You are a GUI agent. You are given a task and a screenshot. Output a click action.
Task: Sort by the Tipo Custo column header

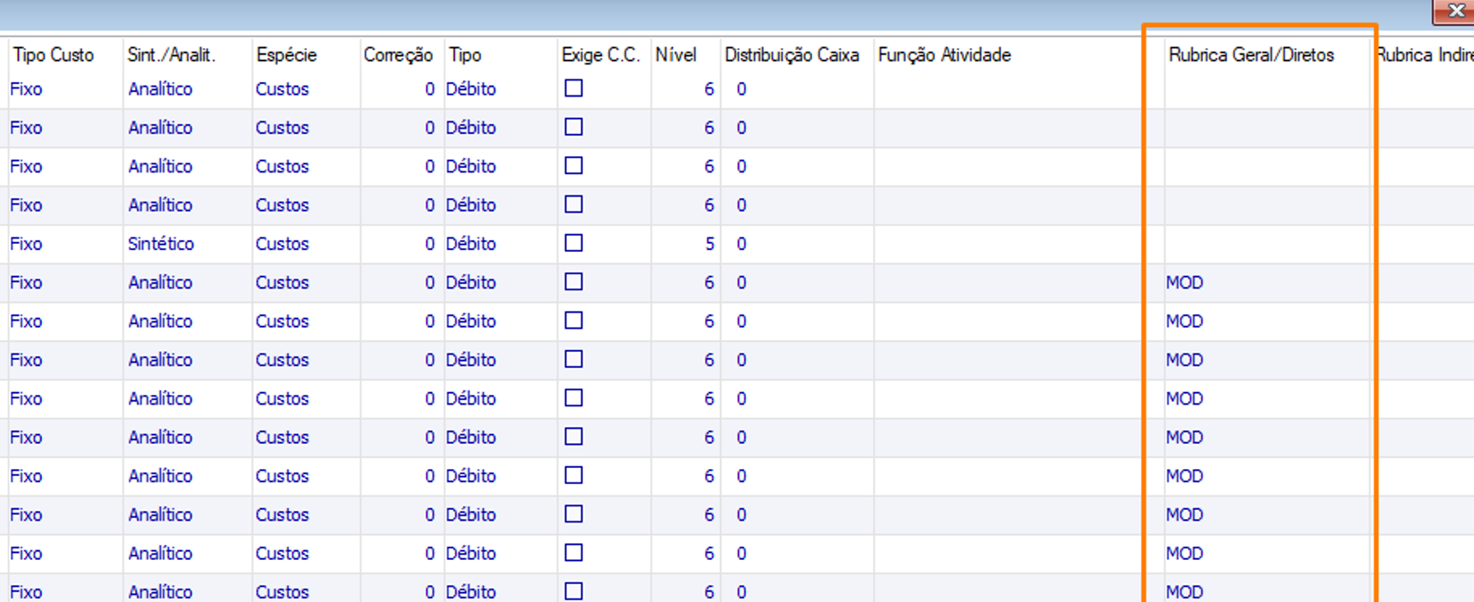[54, 54]
